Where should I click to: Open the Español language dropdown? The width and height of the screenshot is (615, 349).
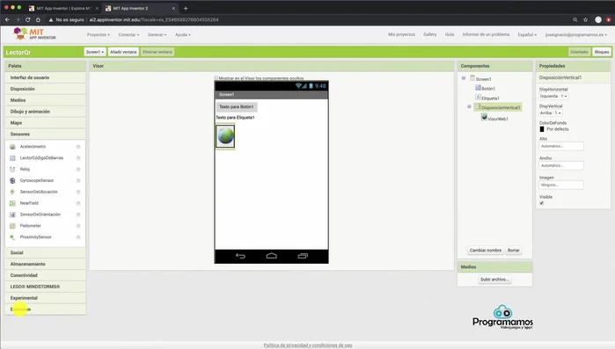[527, 34]
